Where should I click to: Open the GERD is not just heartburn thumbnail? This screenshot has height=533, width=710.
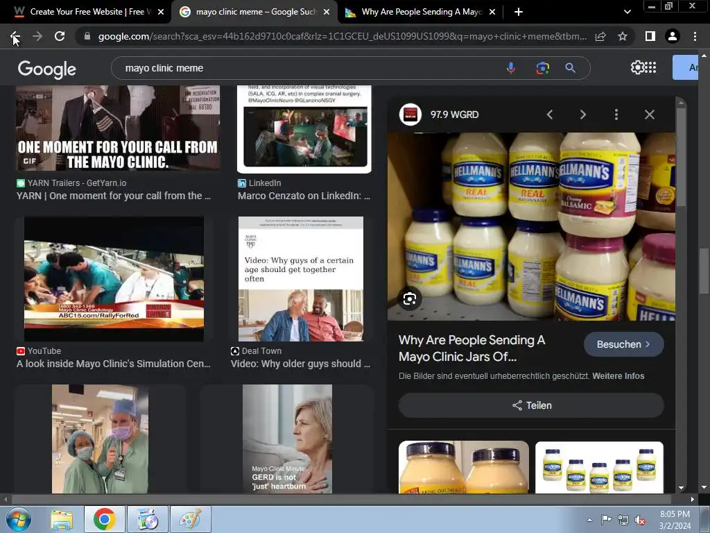point(287,439)
